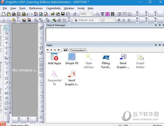Go to previous Apps tab arrow
This screenshot has width=164, height=126.
tap(51, 50)
